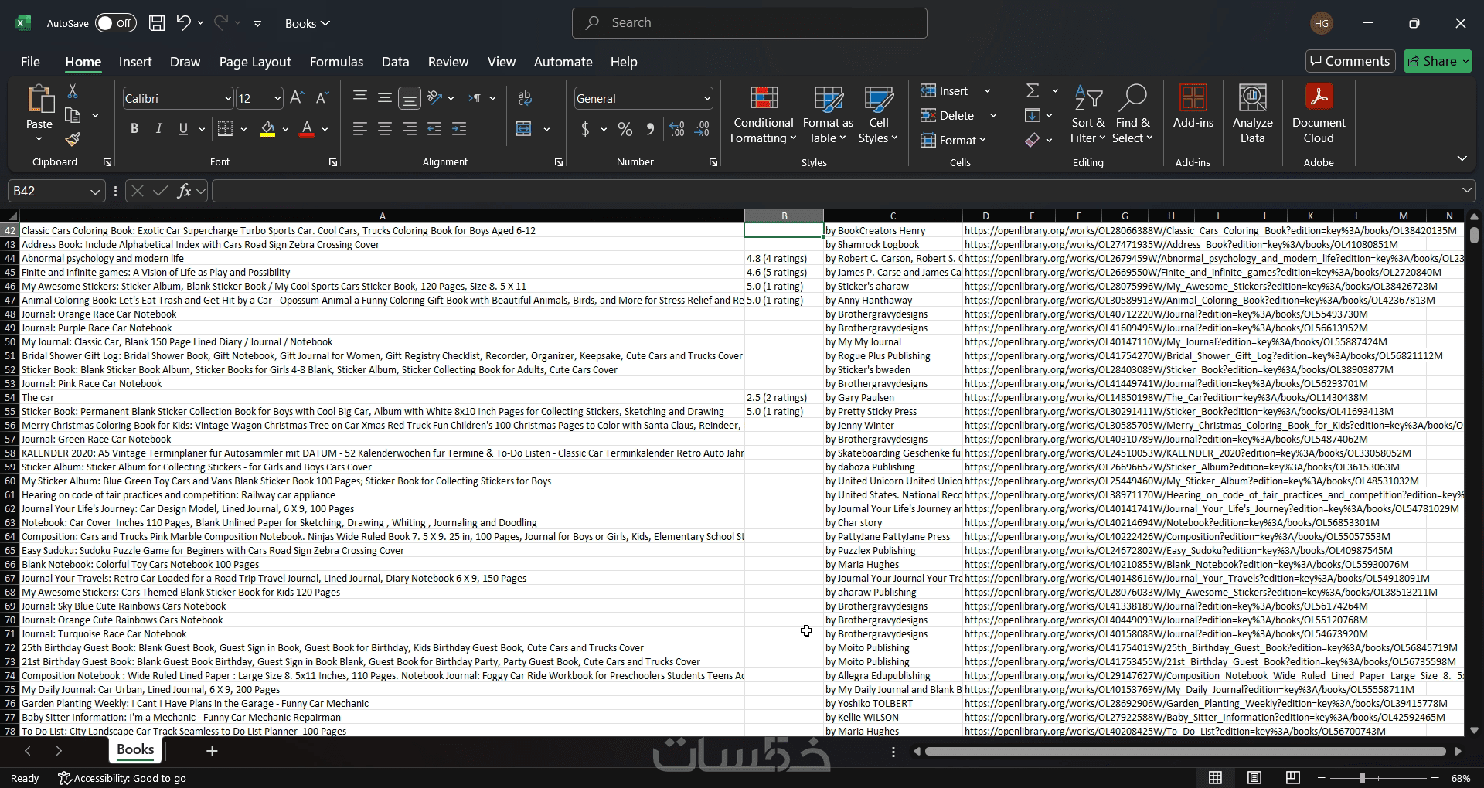Expand Cell Styles menu
1484x788 pixels.
coord(879,114)
